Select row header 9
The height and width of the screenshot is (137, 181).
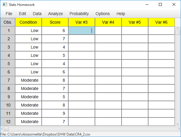(8, 97)
